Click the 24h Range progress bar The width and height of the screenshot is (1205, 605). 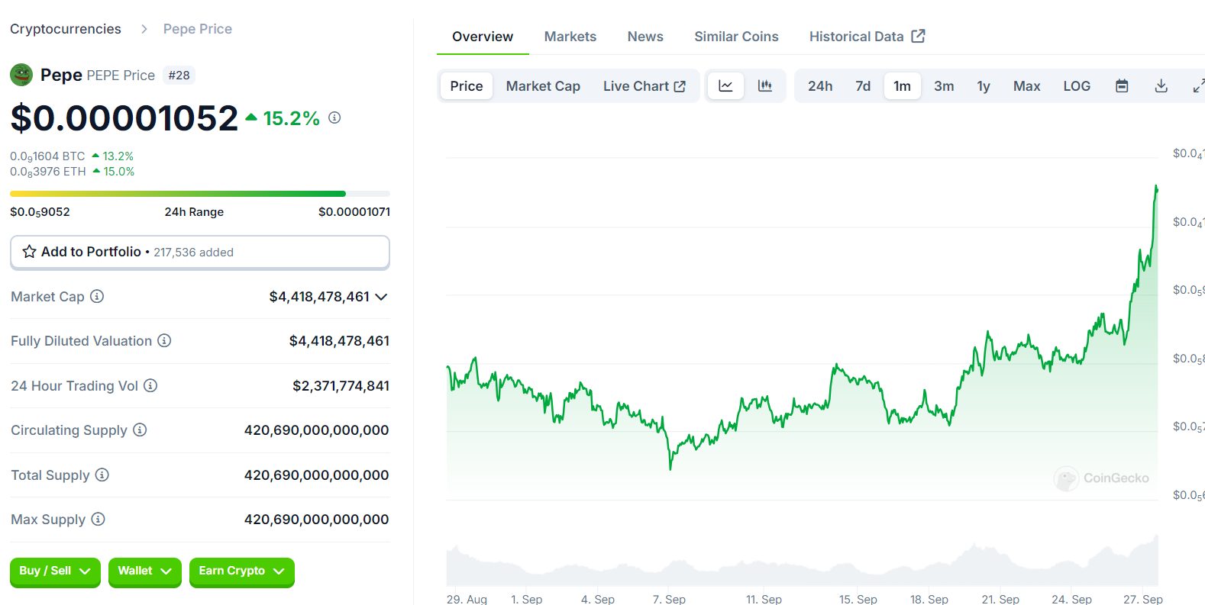point(200,194)
